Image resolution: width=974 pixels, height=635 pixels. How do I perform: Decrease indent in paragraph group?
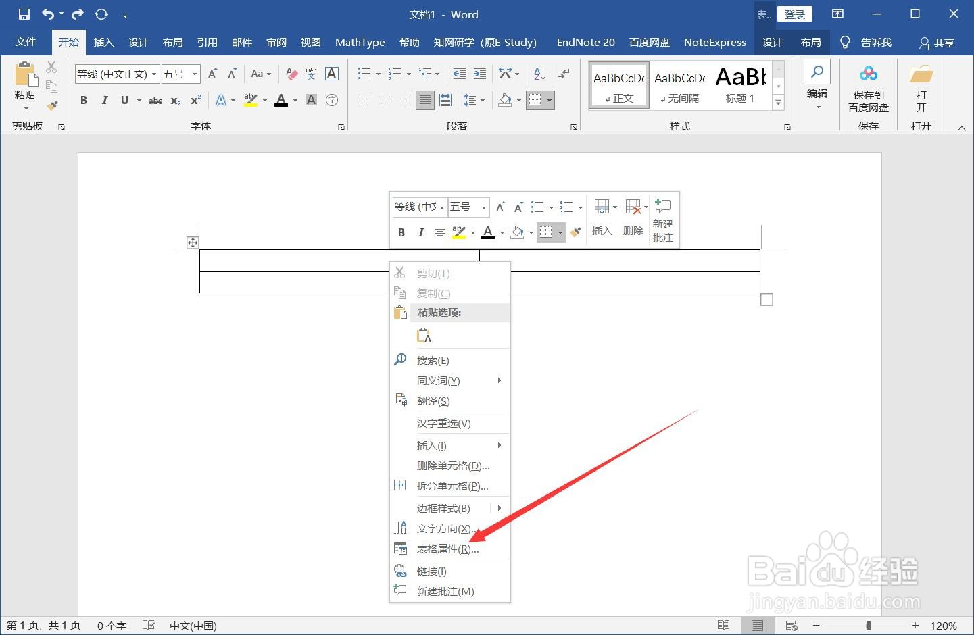point(460,74)
